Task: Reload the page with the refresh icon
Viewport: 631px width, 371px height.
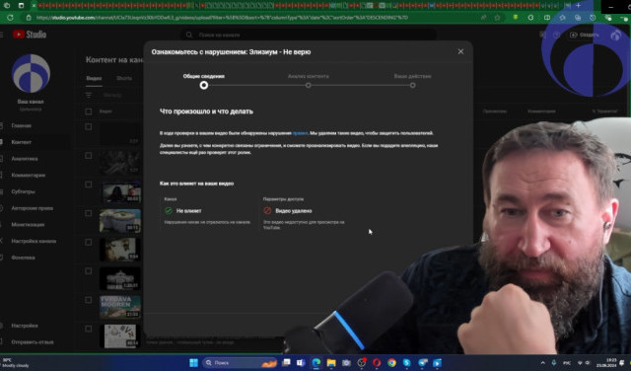Action: coord(10,18)
